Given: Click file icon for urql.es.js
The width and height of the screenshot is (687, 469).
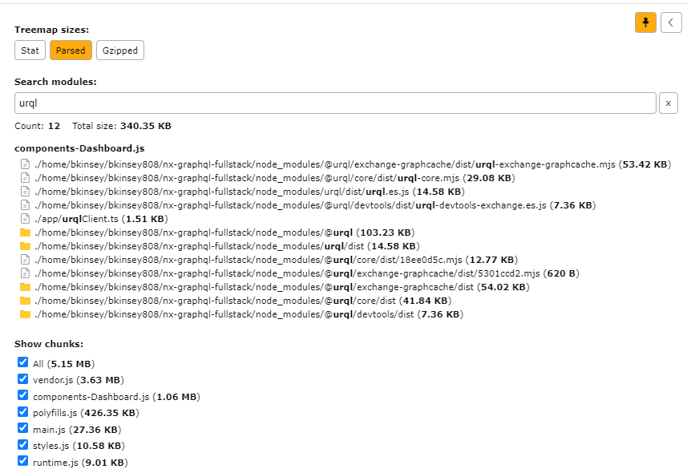Looking at the screenshot, I should click(x=25, y=192).
